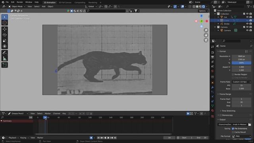Open the Render properties tab
The image size is (254, 143).
[213, 52]
